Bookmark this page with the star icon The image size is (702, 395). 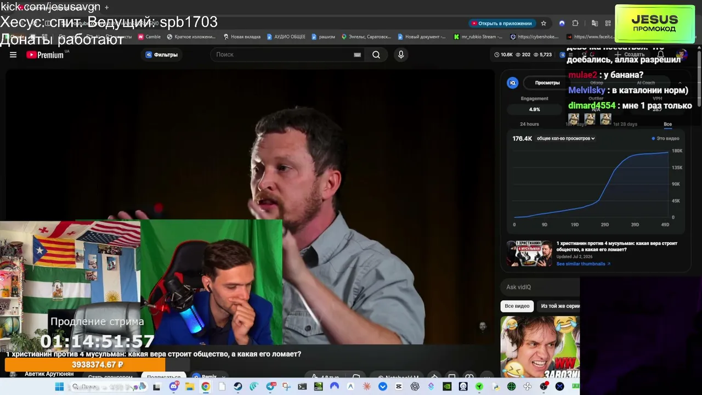544,24
